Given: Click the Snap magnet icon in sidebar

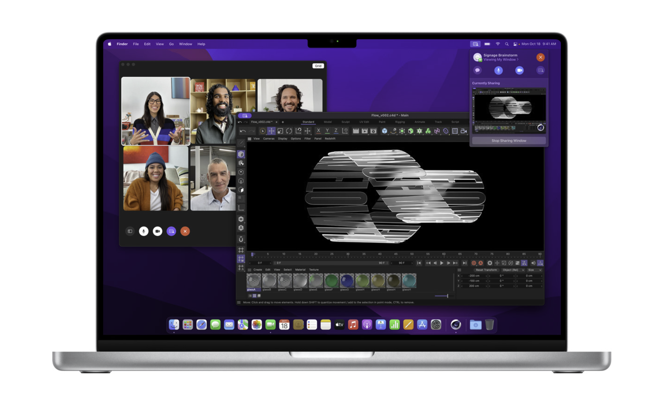Looking at the screenshot, I should click(x=241, y=239).
